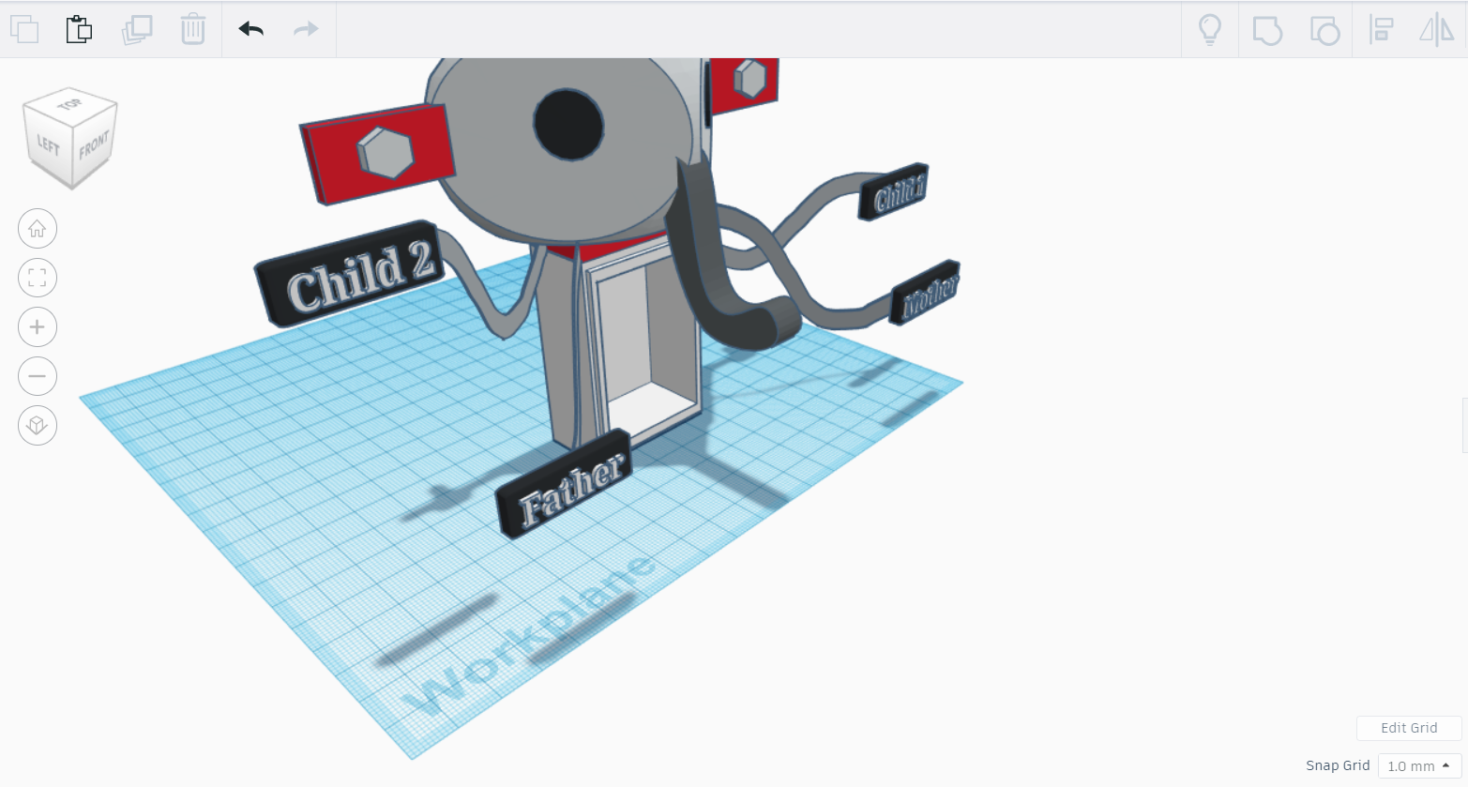This screenshot has height=787, width=1468.
Task: Select the Father label object
Action: point(563,485)
